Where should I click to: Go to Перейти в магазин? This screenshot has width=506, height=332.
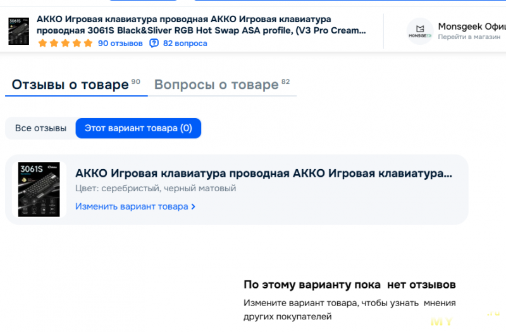coord(469,37)
